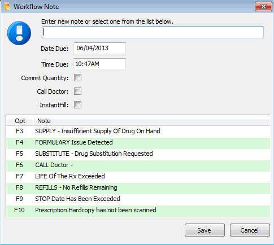Screen dimensions: 274x245
Task: Click the new note text field
Action: tap(153, 32)
